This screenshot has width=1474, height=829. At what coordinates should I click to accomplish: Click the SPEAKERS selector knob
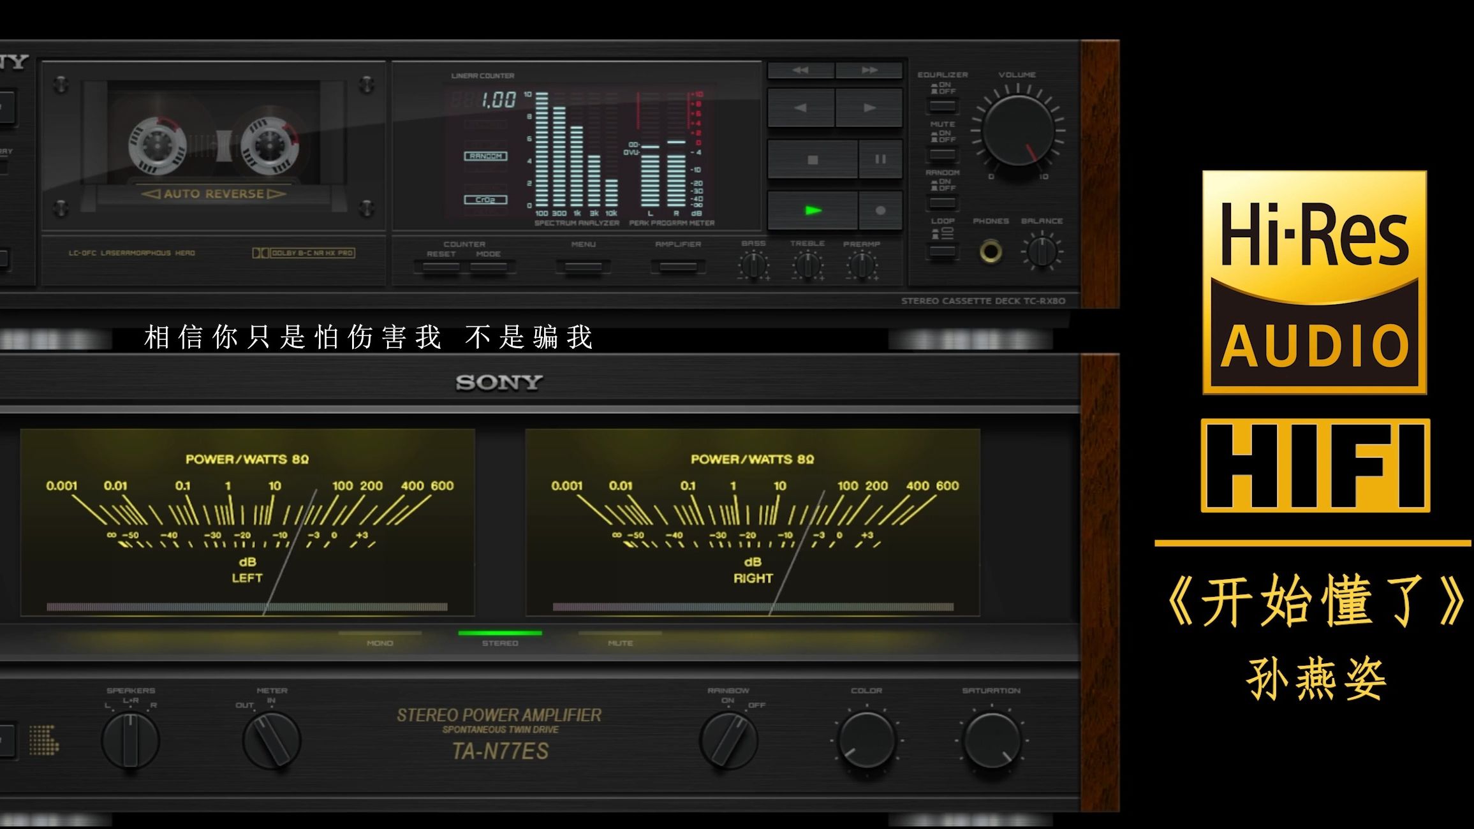point(130,740)
